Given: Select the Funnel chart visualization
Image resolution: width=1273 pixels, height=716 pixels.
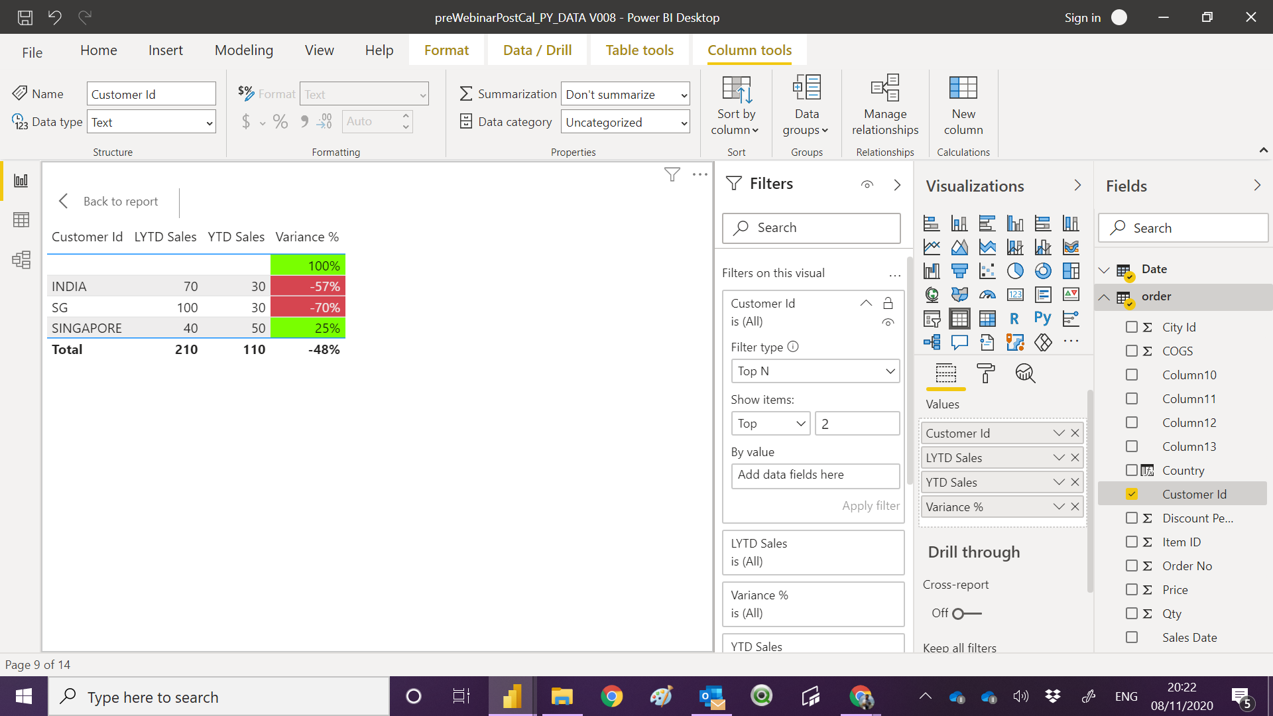Looking at the screenshot, I should tap(959, 270).
